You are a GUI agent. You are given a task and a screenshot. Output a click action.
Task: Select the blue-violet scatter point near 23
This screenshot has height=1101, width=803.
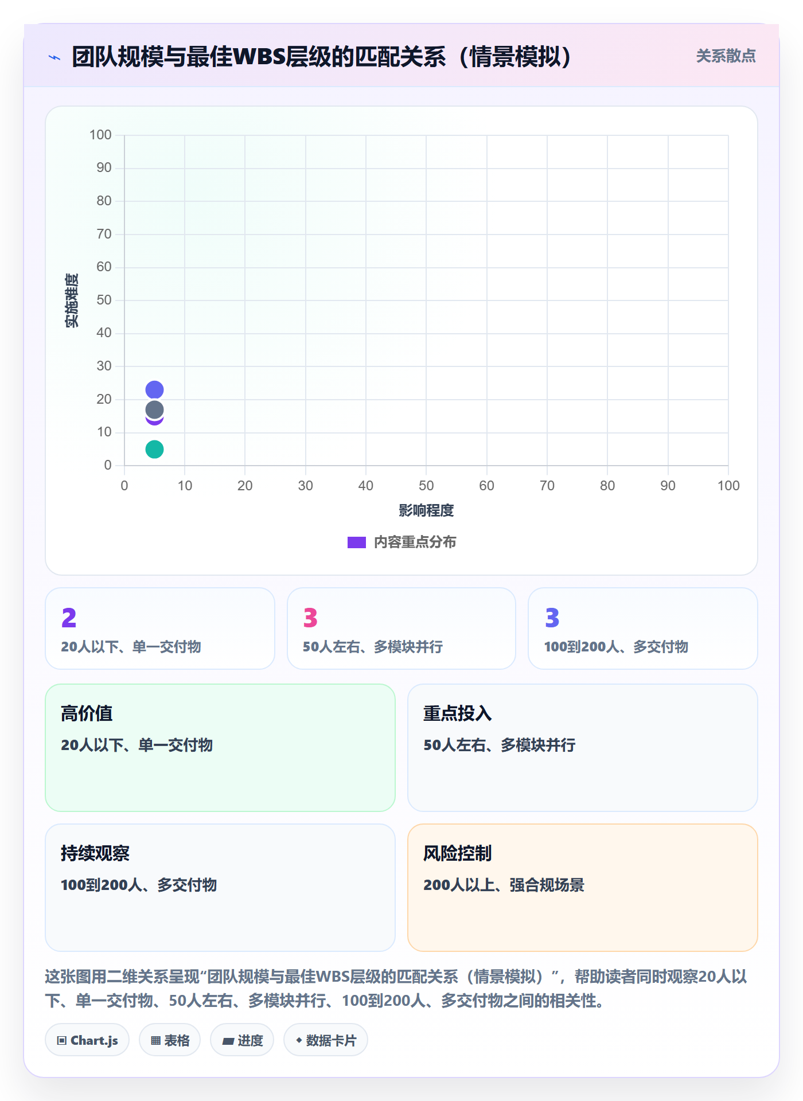tap(154, 390)
